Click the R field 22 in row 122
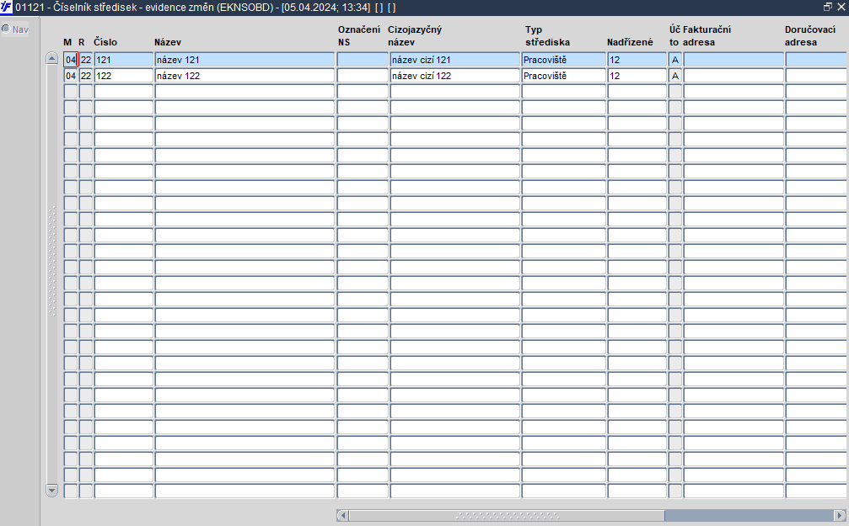Screen dimensions: 849x526 tap(86, 76)
